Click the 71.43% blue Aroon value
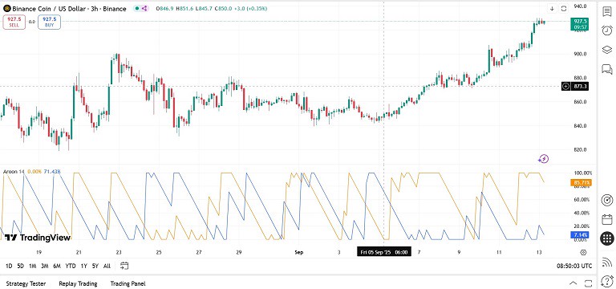This screenshot has width=616, height=289. tap(52, 172)
